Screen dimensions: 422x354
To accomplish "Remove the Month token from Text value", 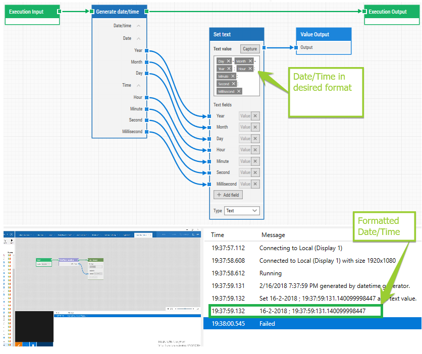I will tap(250, 61).
